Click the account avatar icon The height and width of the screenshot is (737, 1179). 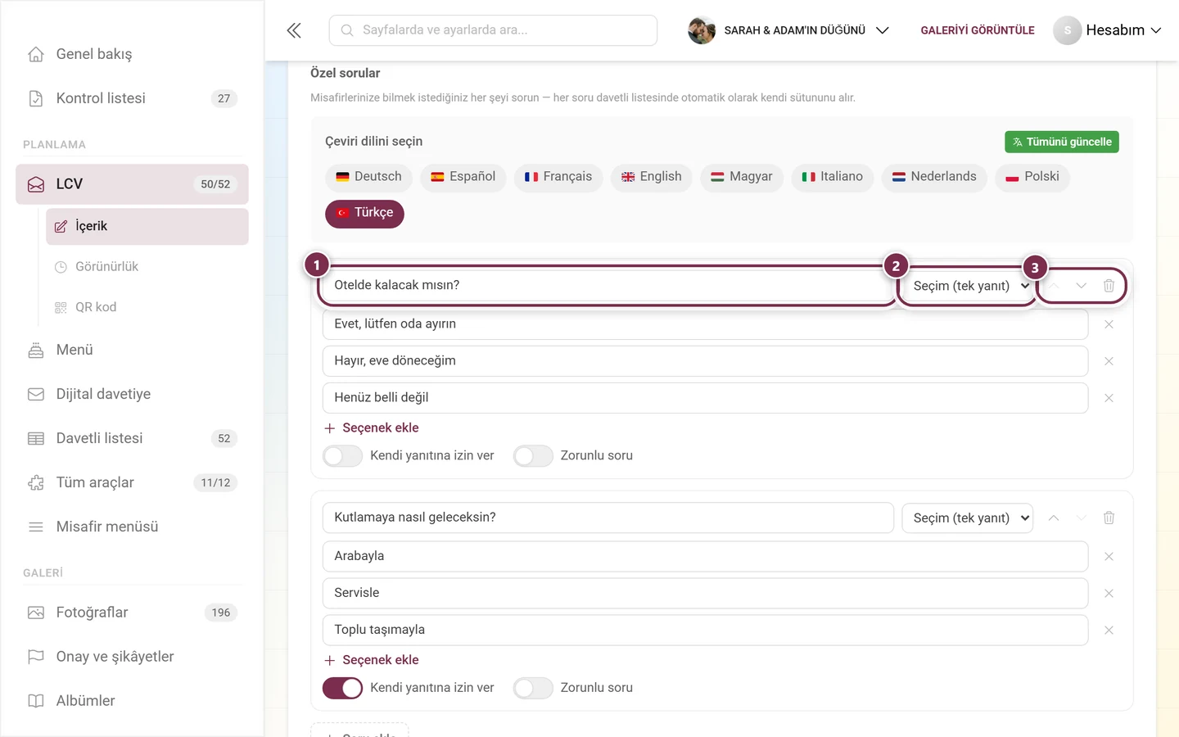[1067, 30]
